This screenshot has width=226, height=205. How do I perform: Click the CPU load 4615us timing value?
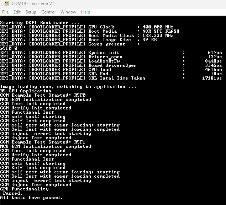click(213, 70)
